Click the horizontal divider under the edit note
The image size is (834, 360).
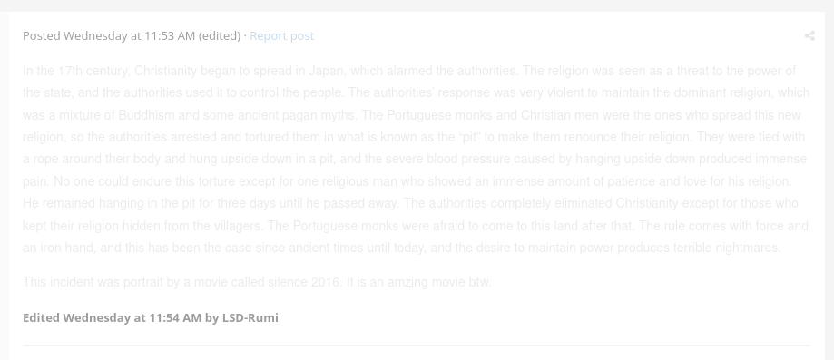pyautogui.click(x=417, y=345)
